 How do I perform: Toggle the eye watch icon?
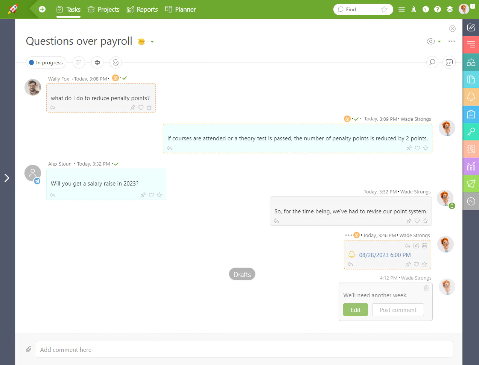[431, 41]
